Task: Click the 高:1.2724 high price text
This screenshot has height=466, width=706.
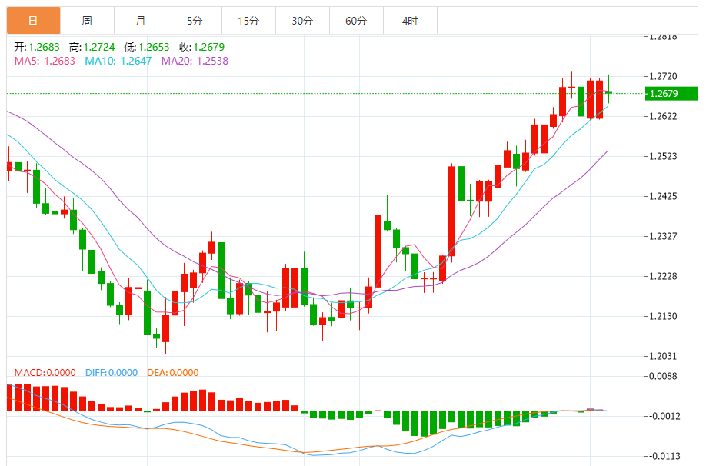Action: (92, 47)
